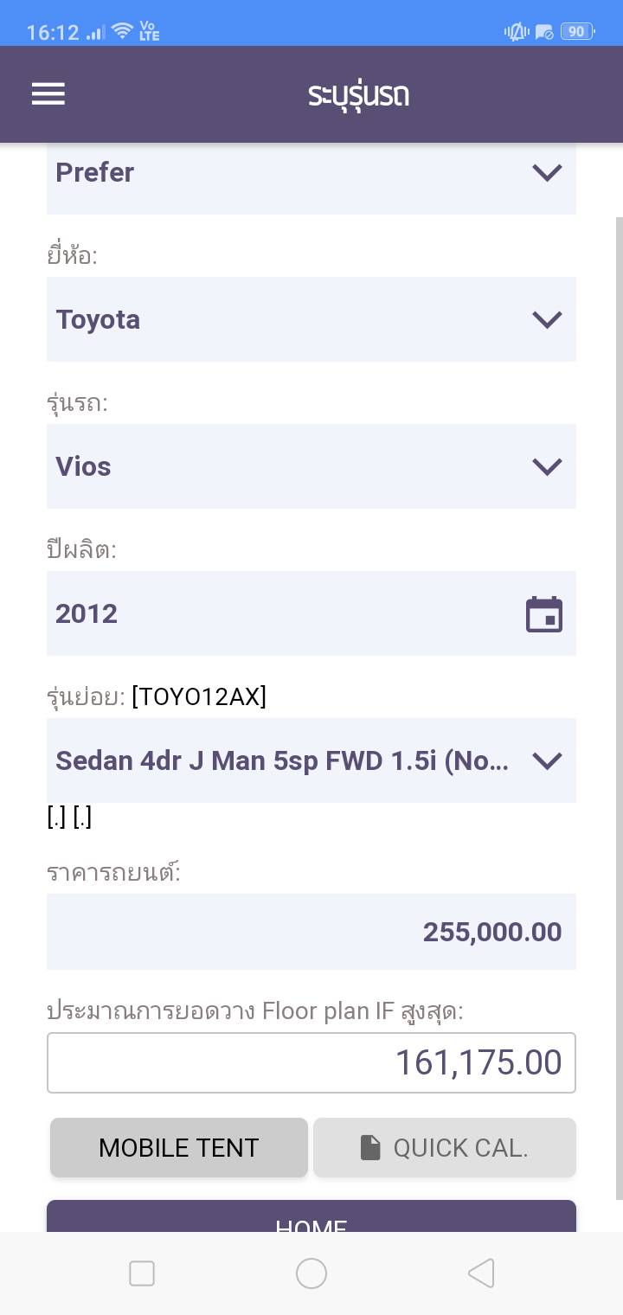
Task: Click the page scrollbar on right edge
Action: point(618,692)
